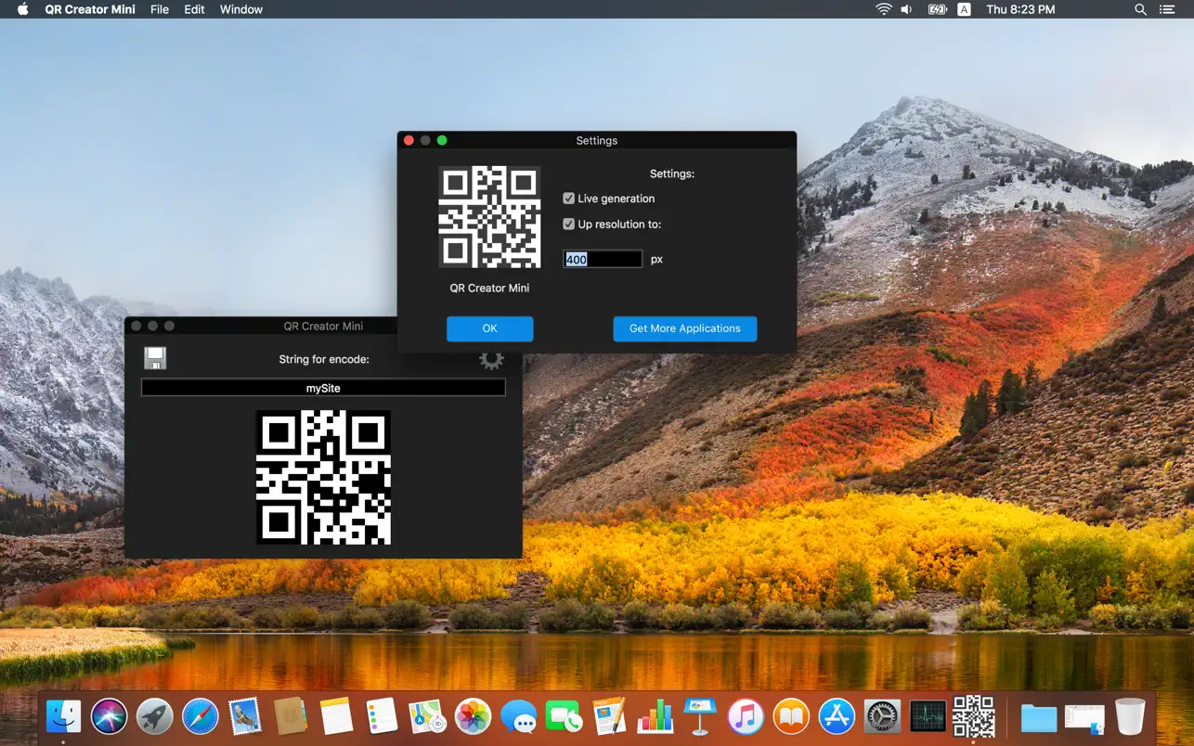Image resolution: width=1194 pixels, height=746 pixels.
Task: Click the Get More Applications button
Action: [x=684, y=328]
